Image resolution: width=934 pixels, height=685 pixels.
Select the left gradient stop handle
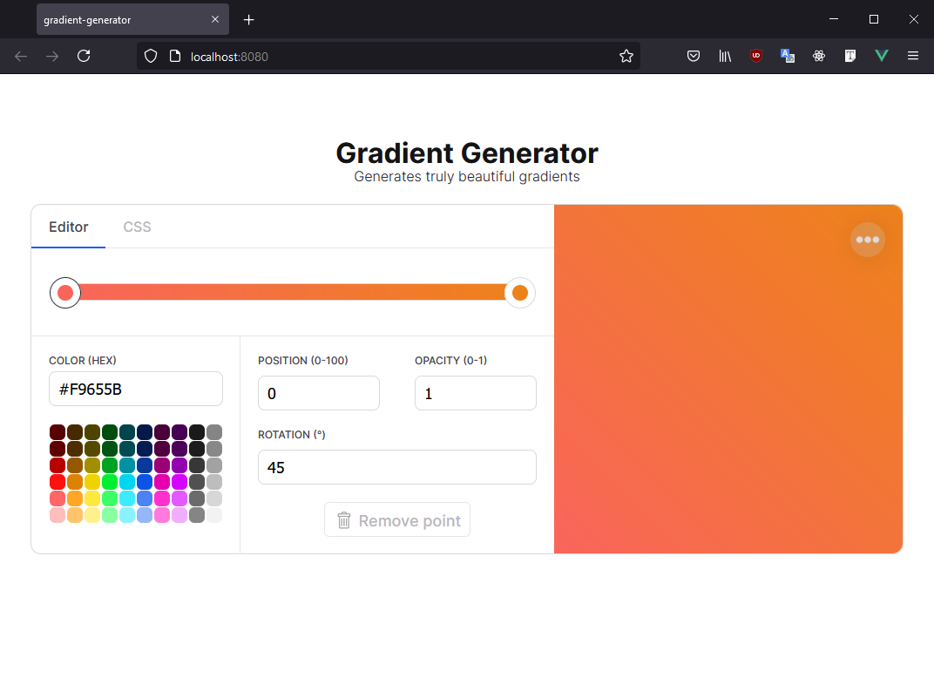coord(65,293)
